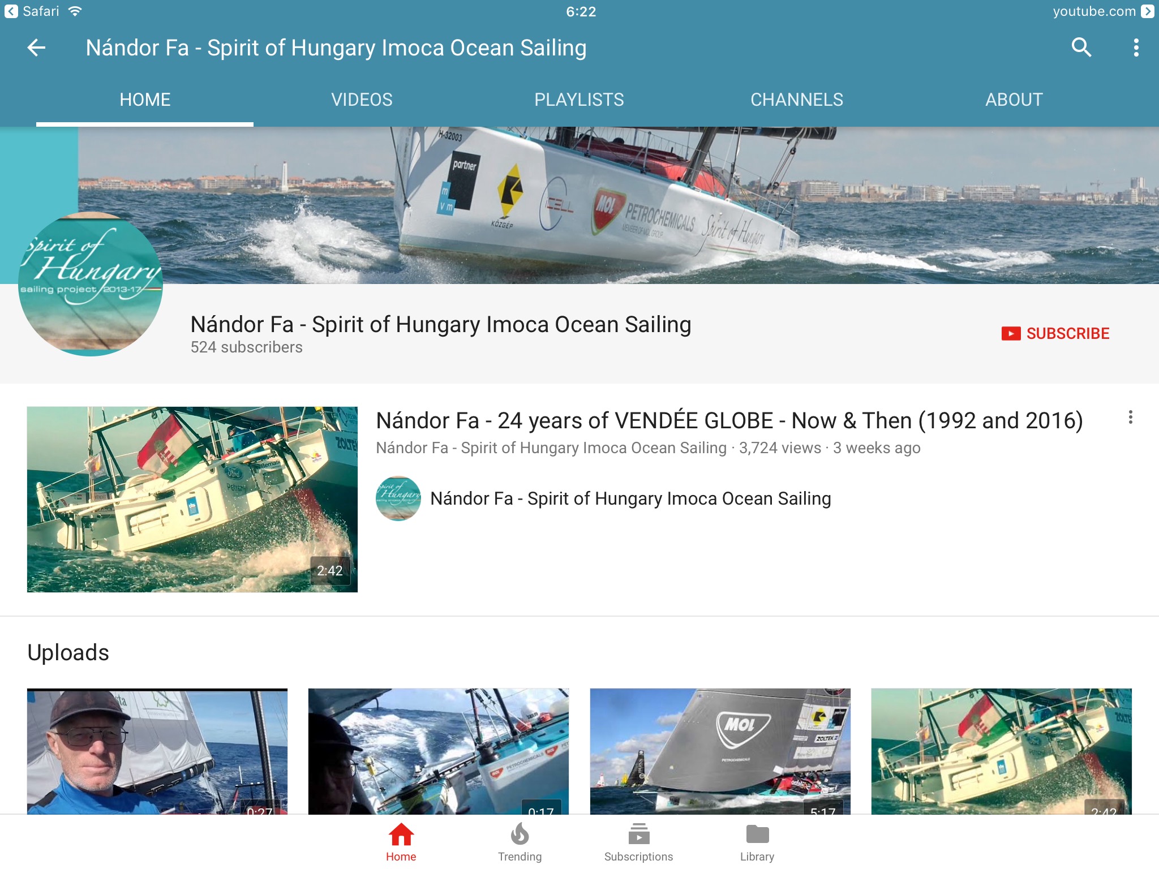Tap the small channel avatar below featured video
Image resolution: width=1159 pixels, height=869 pixels.
pos(398,498)
